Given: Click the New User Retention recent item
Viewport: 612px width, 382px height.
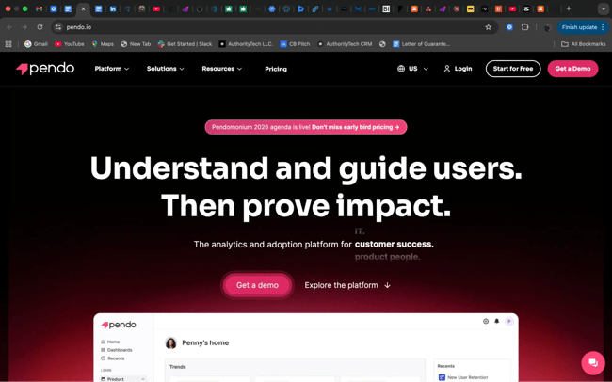Looking at the screenshot, I should (x=463, y=377).
